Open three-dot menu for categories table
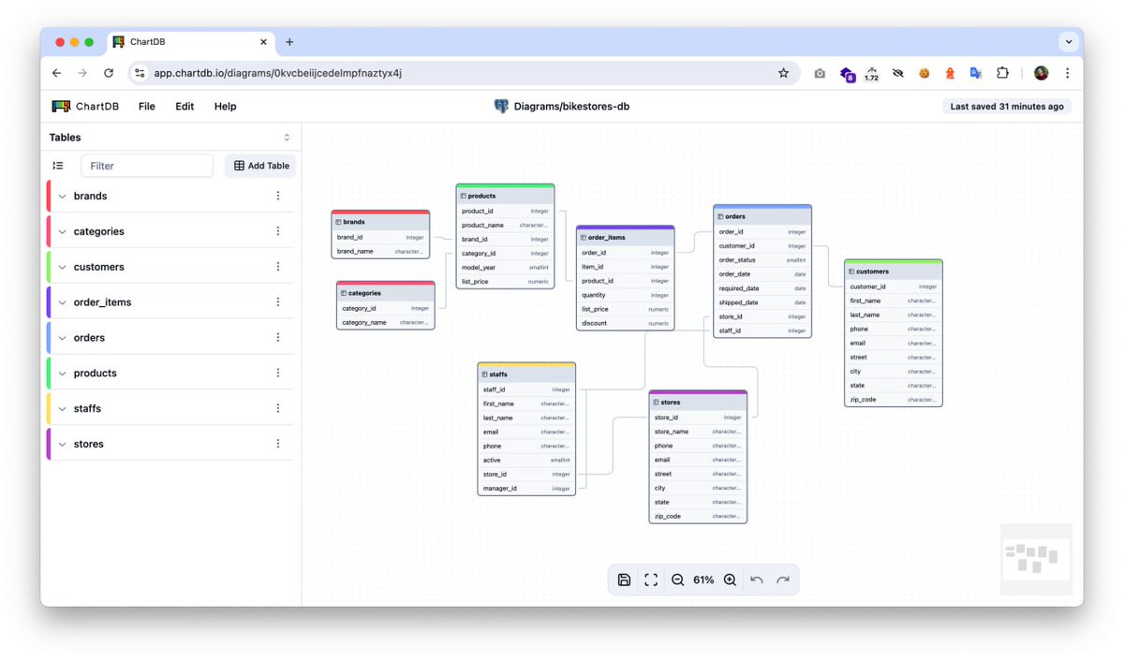1124x660 pixels. point(278,231)
